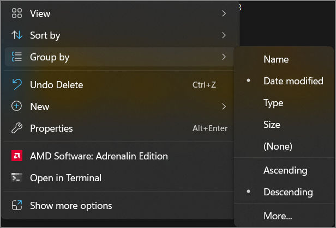336x228 pixels.
Task: Select Date modified grouping option
Action: [x=293, y=81]
